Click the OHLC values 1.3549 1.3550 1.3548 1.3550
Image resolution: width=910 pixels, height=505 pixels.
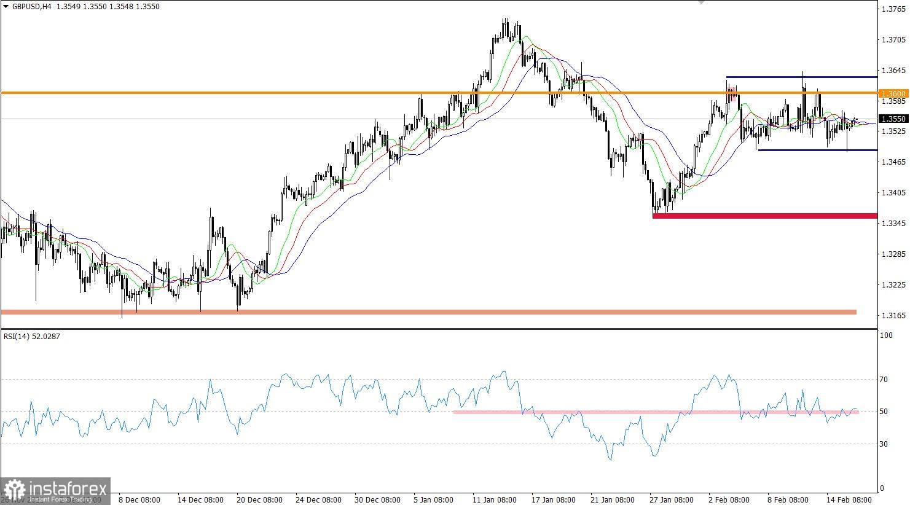point(108,6)
